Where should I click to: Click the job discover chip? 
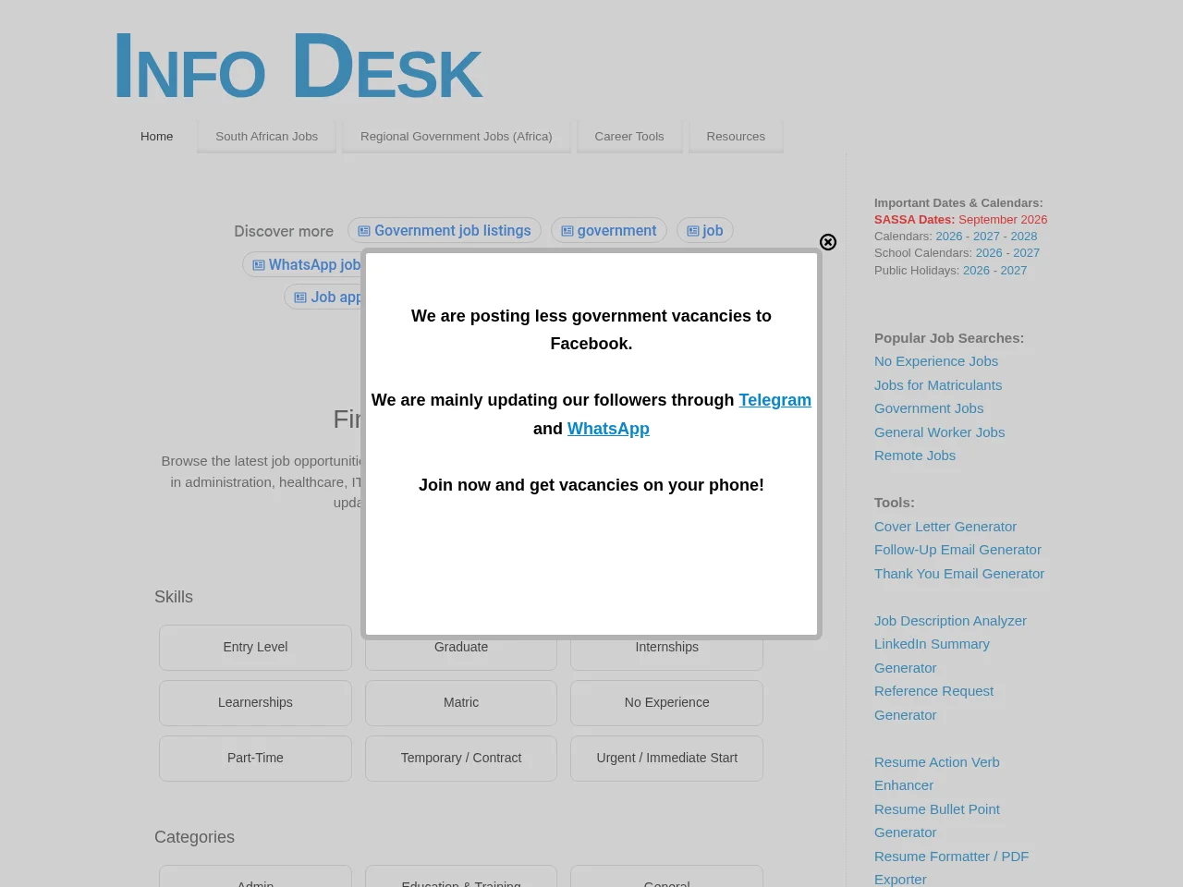pos(704,230)
